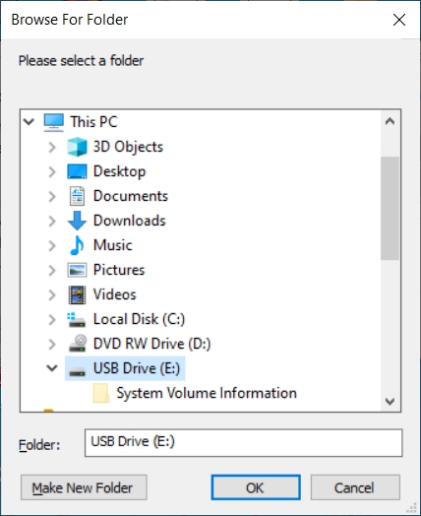Image resolution: width=421 pixels, height=516 pixels.
Task: Select the Documents page icon
Action: tap(77, 196)
